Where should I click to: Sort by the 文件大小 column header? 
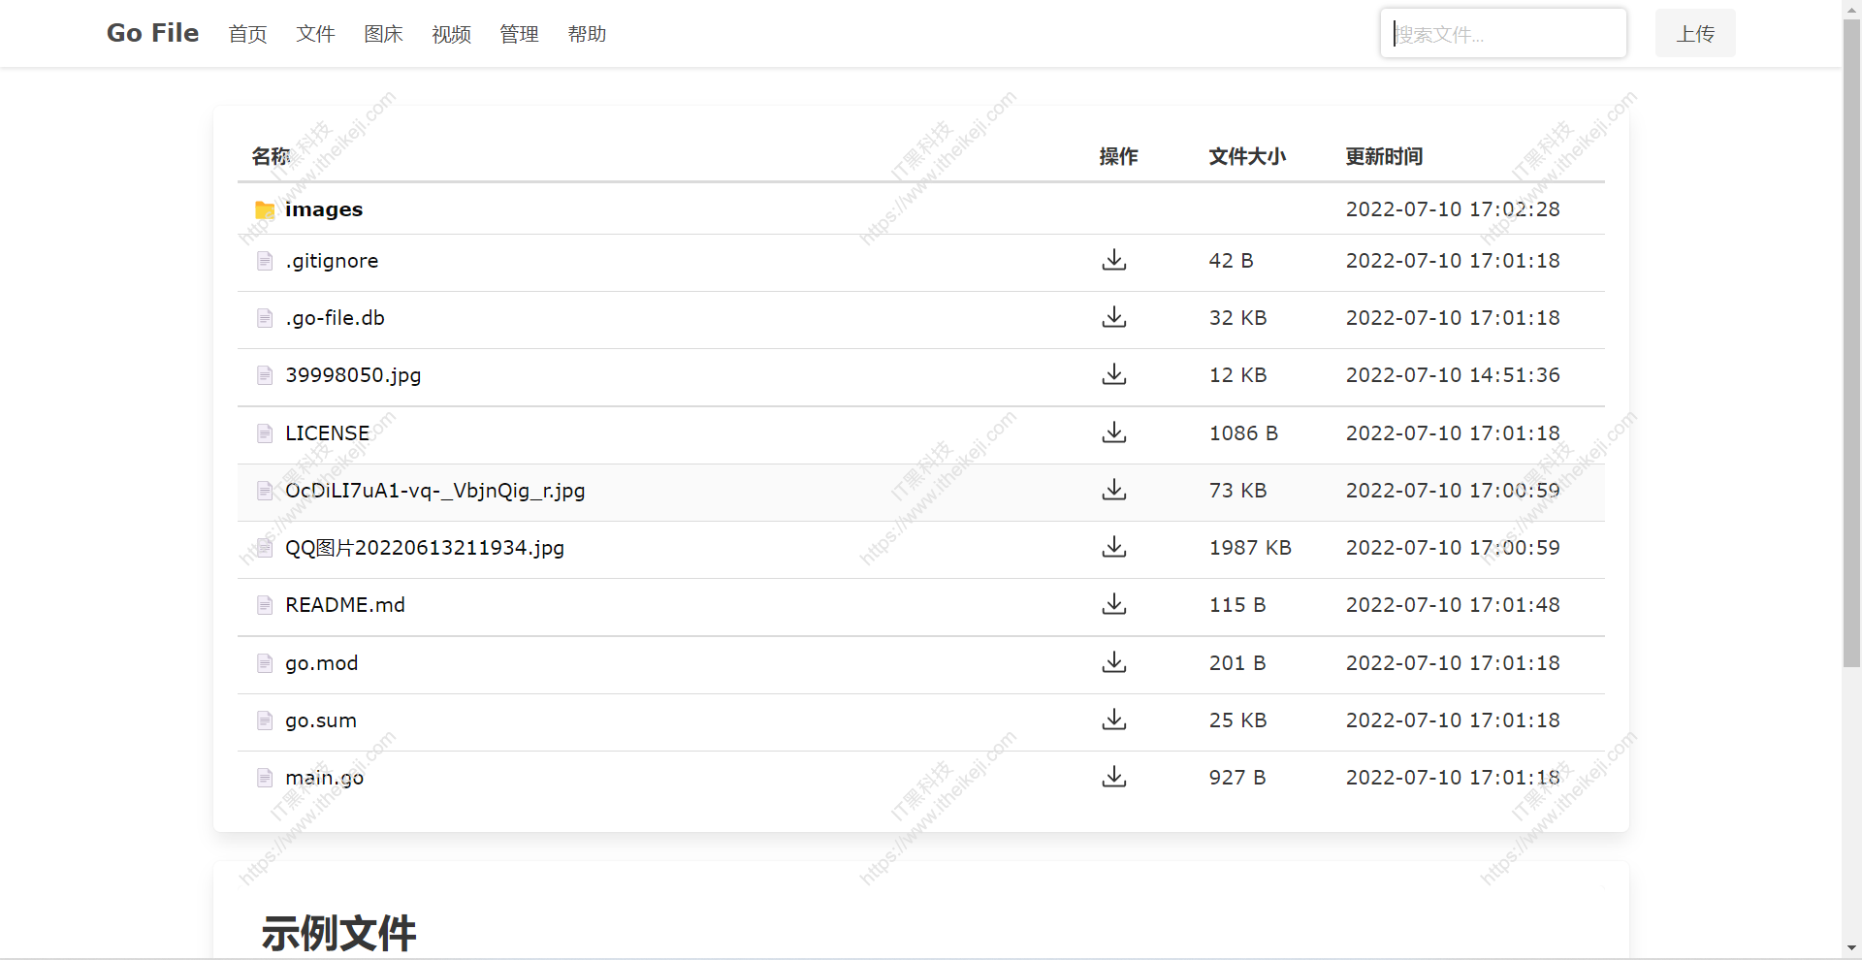pyautogui.click(x=1246, y=156)
